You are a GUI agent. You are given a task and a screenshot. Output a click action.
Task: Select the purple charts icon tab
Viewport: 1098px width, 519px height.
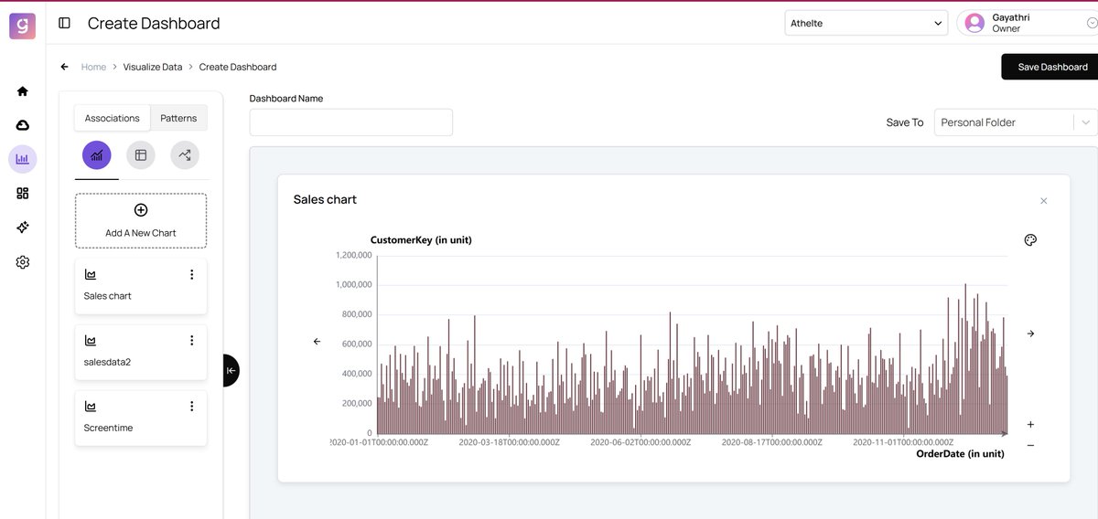(97, 155)
